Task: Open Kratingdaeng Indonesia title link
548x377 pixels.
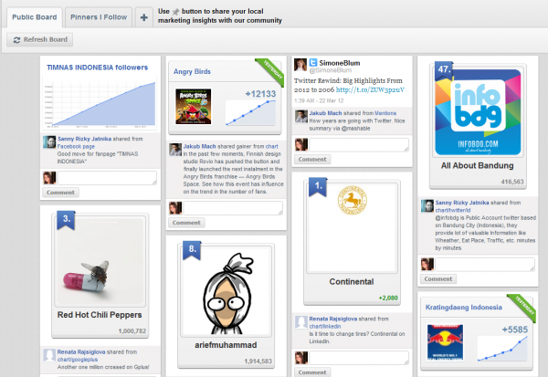Action: pyautogui.click(x=463, y=308)
